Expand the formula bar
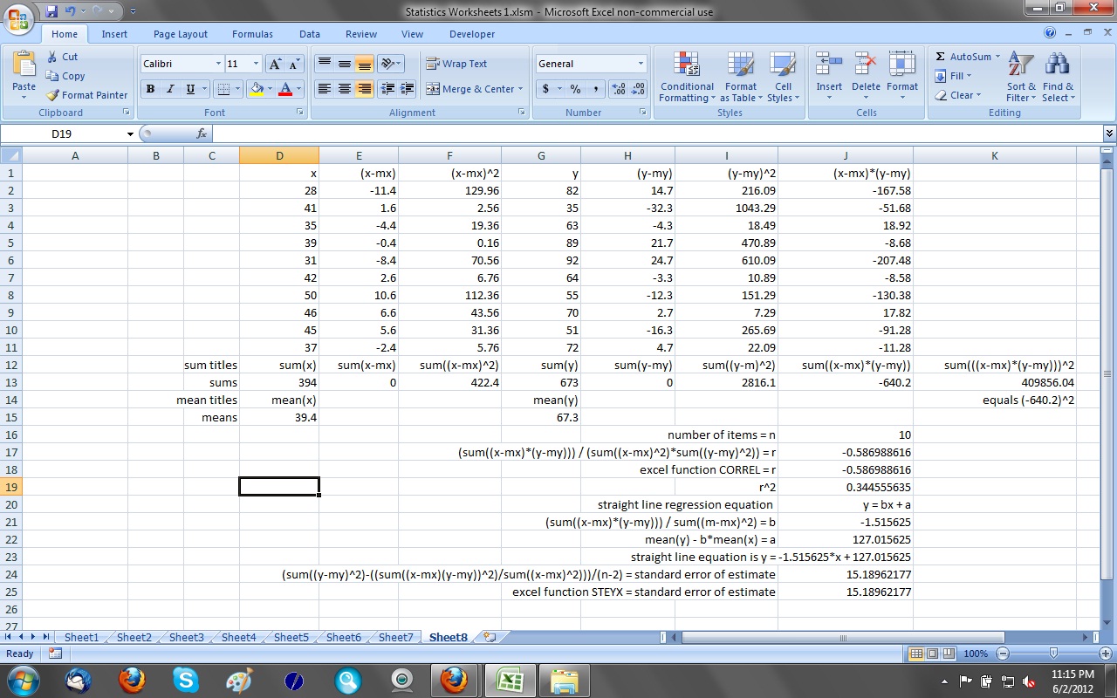Viewport: 1117px width, 698px height. [1109, 134]
